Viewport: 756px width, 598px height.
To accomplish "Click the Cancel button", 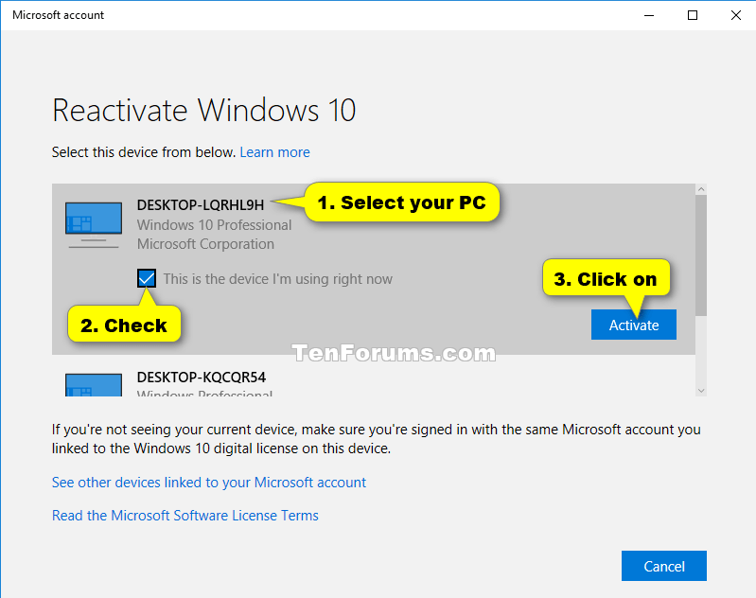I will coord(664,566).
